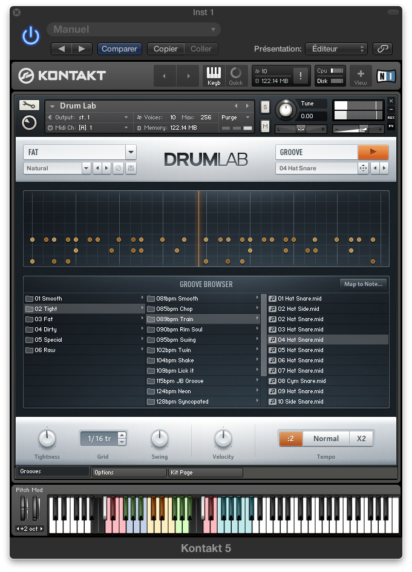Click the reset circle-slash icon
Image resolution: width=412 pixels, height=572 pixels.
(118, 168)
